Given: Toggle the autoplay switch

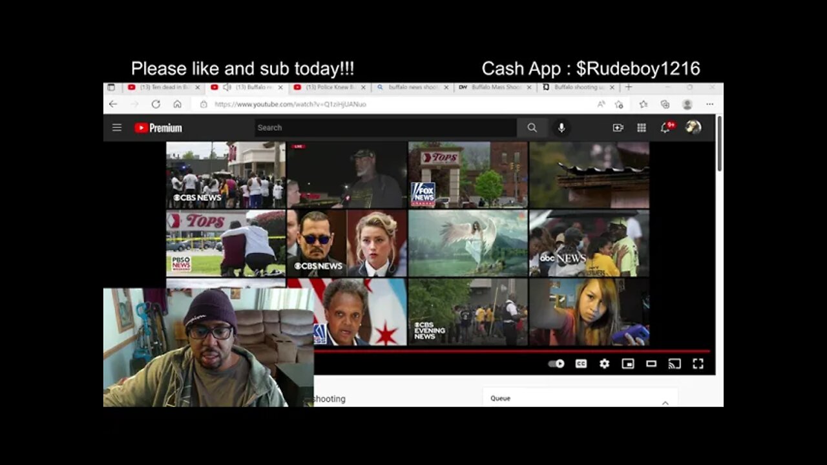Looking at the screenshot, I should click(556, 364).
